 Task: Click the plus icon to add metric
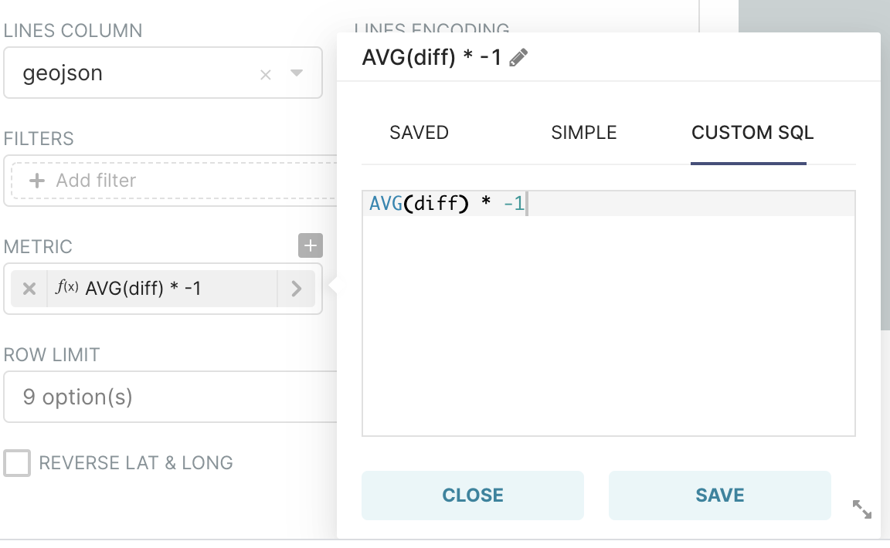coord(310,246)
